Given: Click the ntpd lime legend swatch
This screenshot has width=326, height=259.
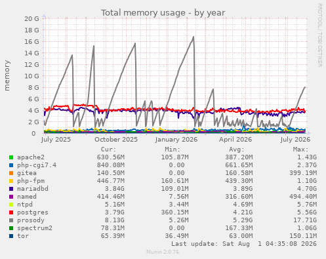Looking at the screenshot, I should point(11,205).
